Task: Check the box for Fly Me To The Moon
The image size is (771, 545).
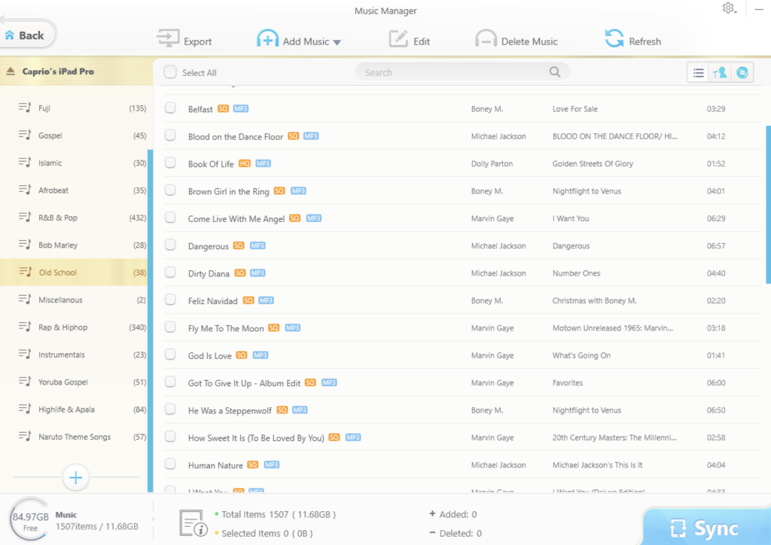Action: point(170,327)
